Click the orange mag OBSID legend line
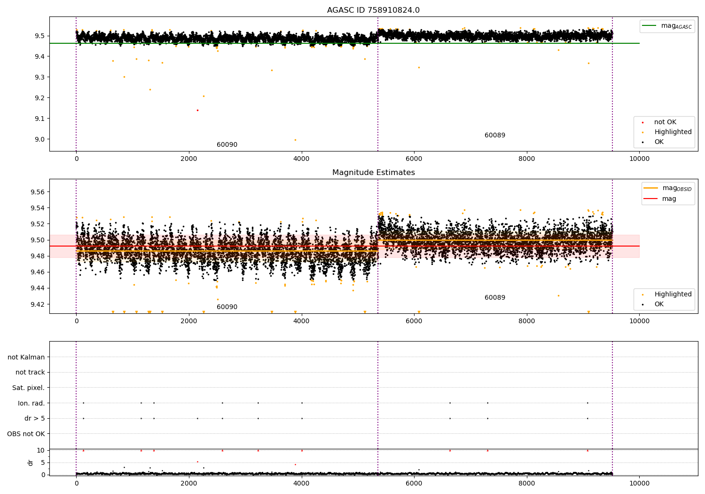Screen dimensions: 705x494 (651, 188)
